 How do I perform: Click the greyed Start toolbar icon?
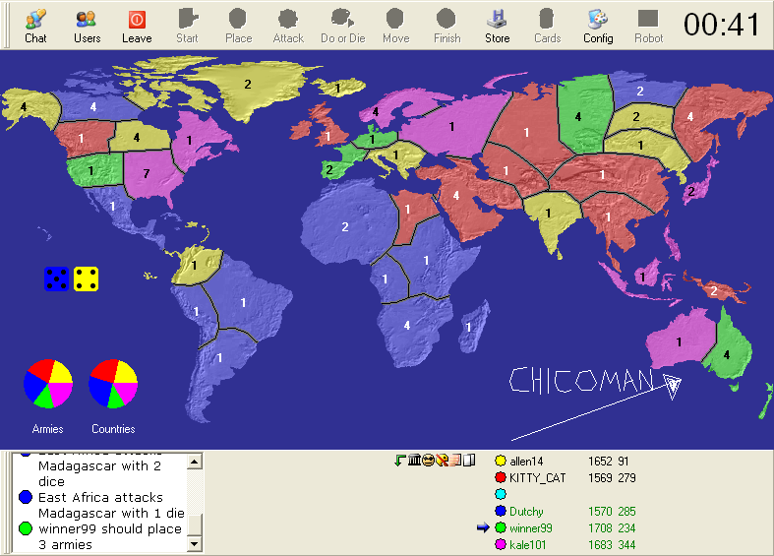pos(187,27)
